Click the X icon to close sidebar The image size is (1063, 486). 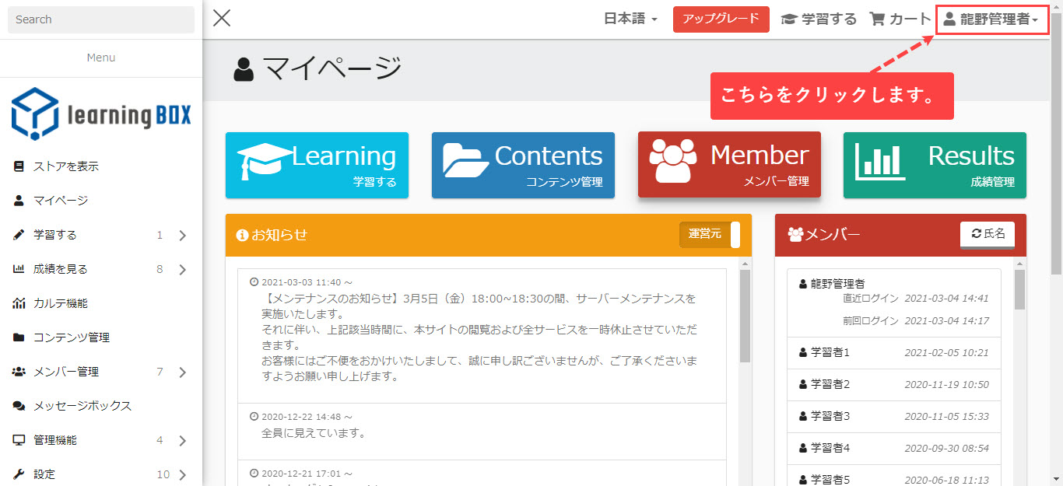[x=222, y=19]
